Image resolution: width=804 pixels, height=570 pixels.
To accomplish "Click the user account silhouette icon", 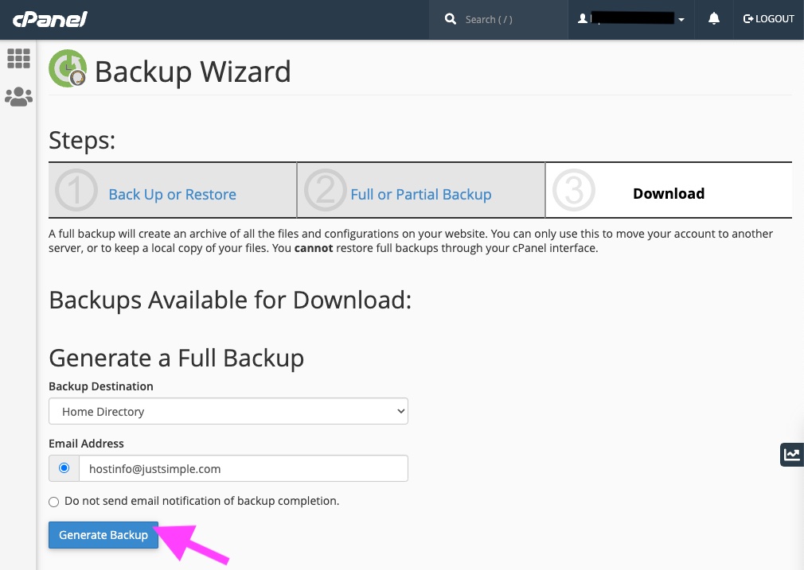I will pyautogui.click(x=583, y=19).
